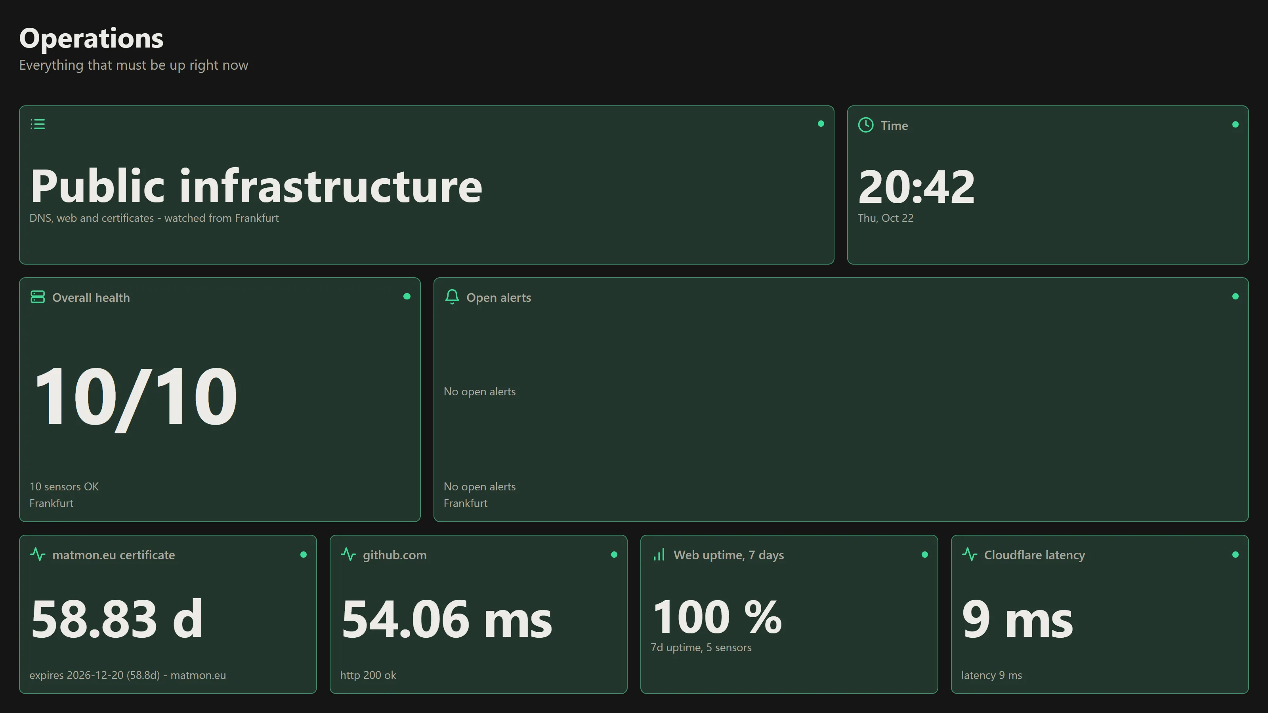
Task: Click the 'Overall health' card title
Action: click(x=91, y=298)
